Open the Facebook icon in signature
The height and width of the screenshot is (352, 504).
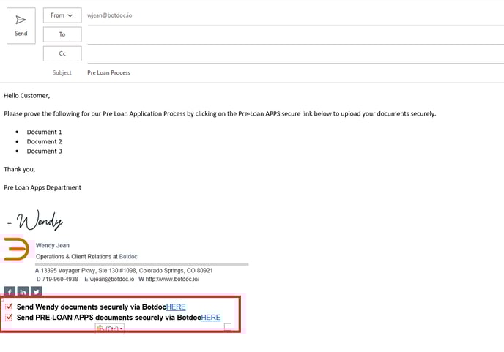tap(9, 291)
